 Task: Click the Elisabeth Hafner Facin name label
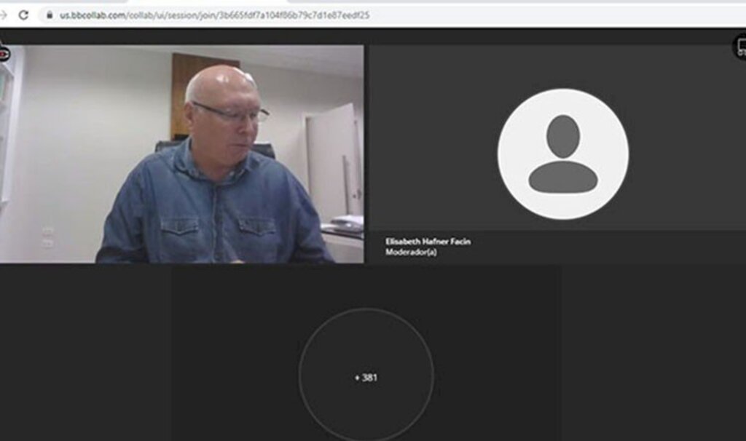(428, 242)
